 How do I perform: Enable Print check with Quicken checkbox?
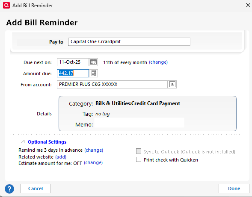139,159
